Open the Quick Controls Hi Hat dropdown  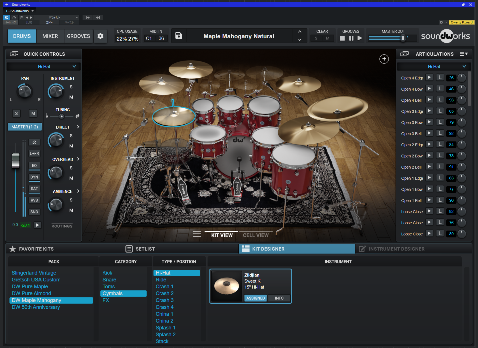coord(44,66)
